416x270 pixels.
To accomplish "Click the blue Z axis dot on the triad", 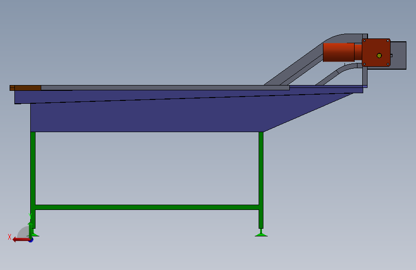I will point(31,240).
